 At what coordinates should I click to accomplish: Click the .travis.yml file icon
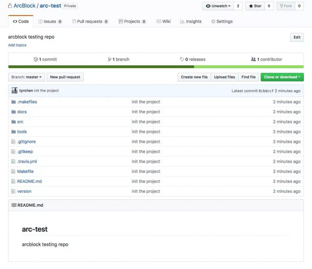coord(13,161)
